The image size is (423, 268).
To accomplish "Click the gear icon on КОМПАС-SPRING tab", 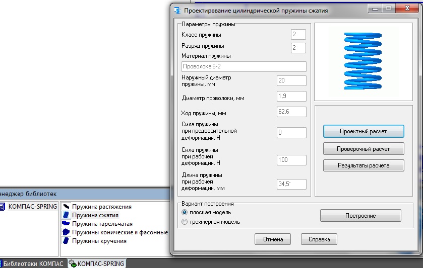I will pyautogui.click(x=72, y=263).
